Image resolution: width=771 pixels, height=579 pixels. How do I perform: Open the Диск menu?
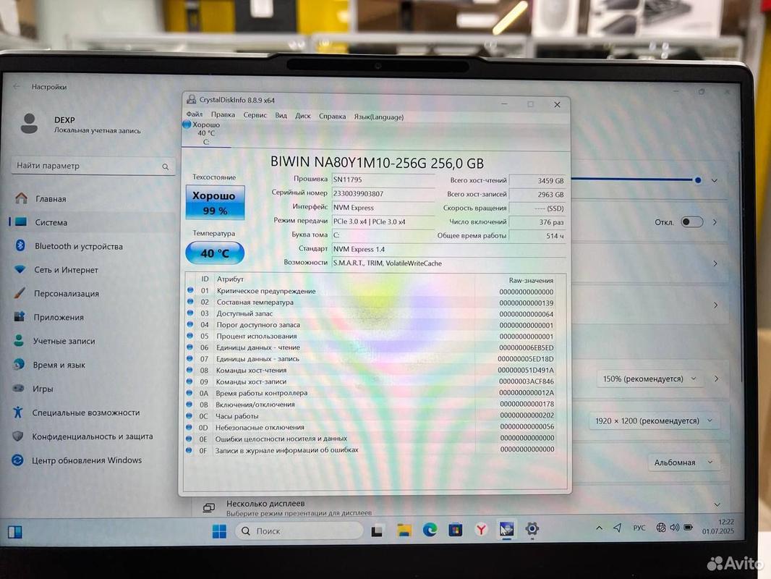click(x=303, y=116)
